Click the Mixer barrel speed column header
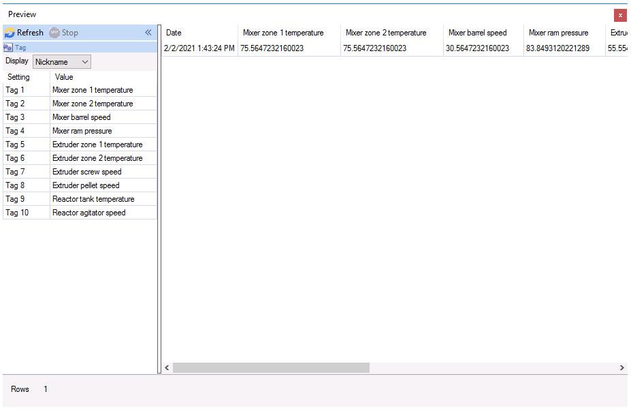 [x=483, y=33]
